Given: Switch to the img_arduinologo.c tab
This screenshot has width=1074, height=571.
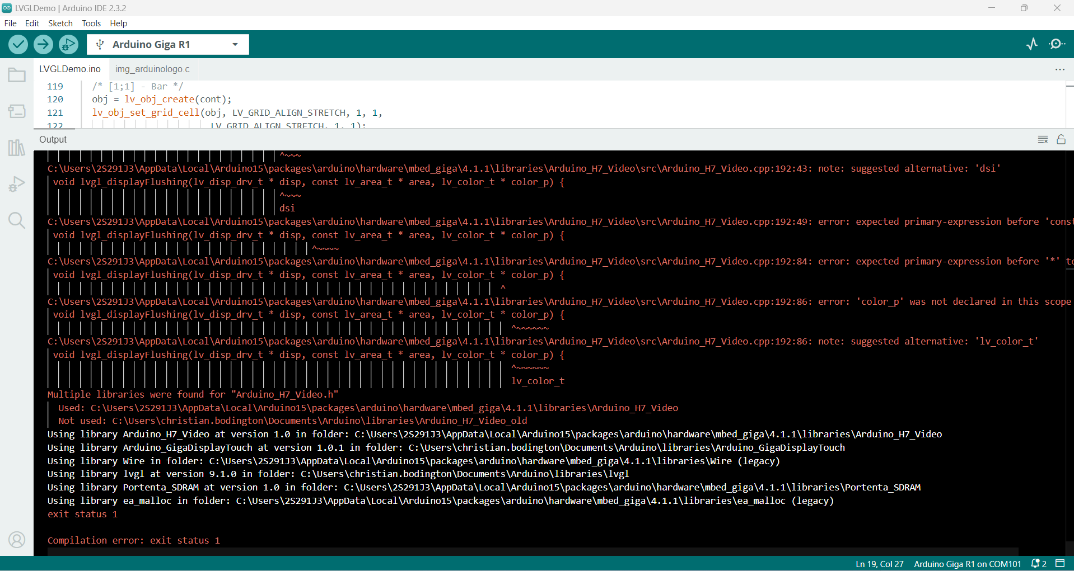Looking at the screenshot, I should [152, 69].
